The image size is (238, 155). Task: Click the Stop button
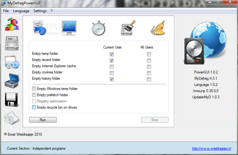154,120
